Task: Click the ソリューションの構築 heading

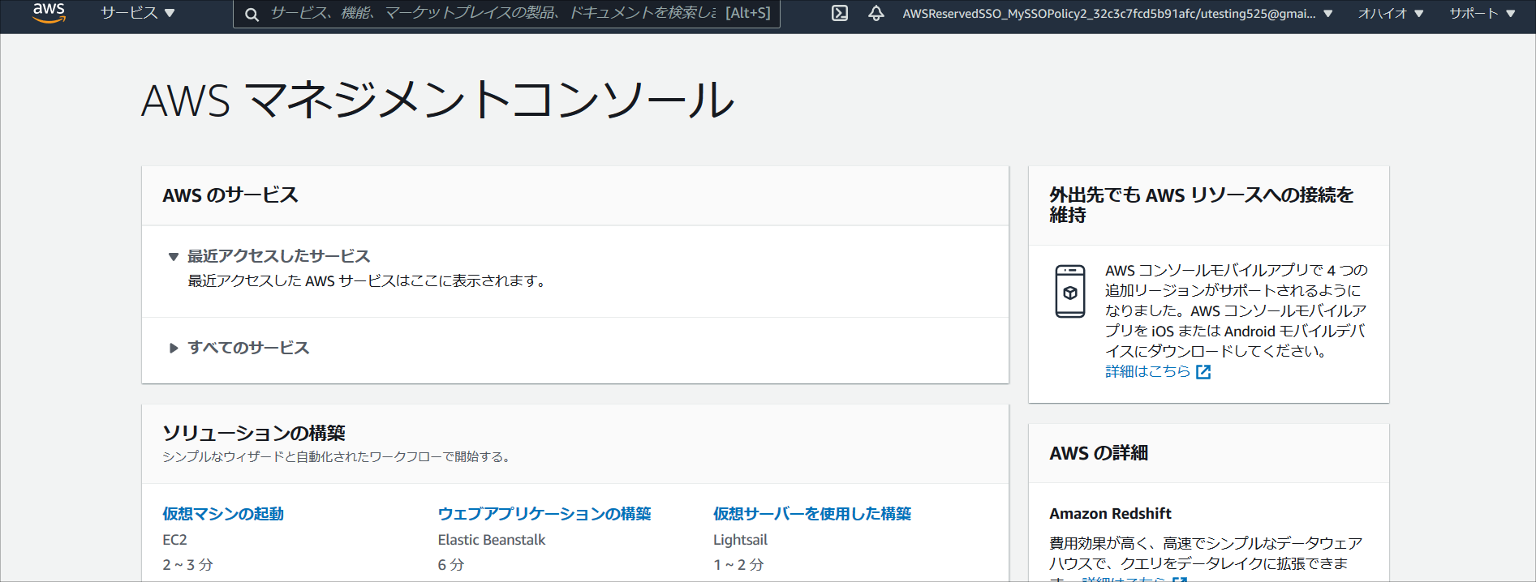Action: [254, 433]
